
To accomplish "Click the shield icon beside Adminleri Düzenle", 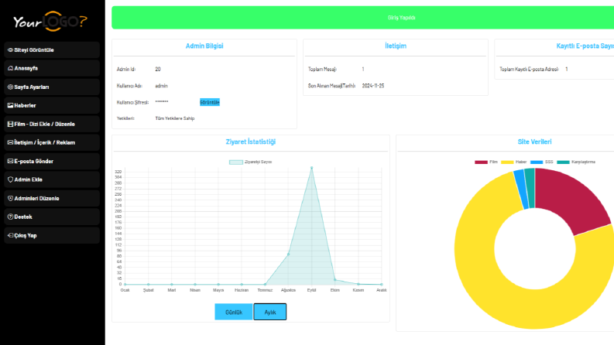I will click(11, 198).
